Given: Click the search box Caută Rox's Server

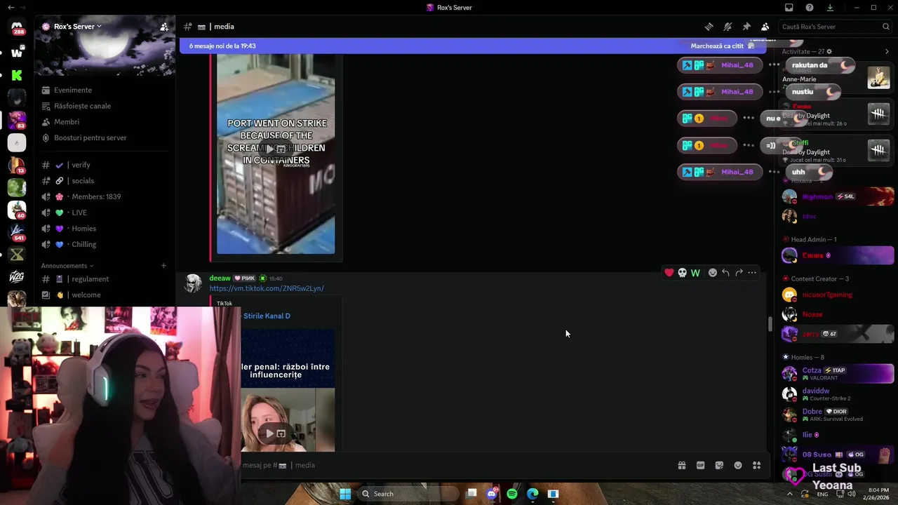Looking at the screenshot, I should [833, 27].
